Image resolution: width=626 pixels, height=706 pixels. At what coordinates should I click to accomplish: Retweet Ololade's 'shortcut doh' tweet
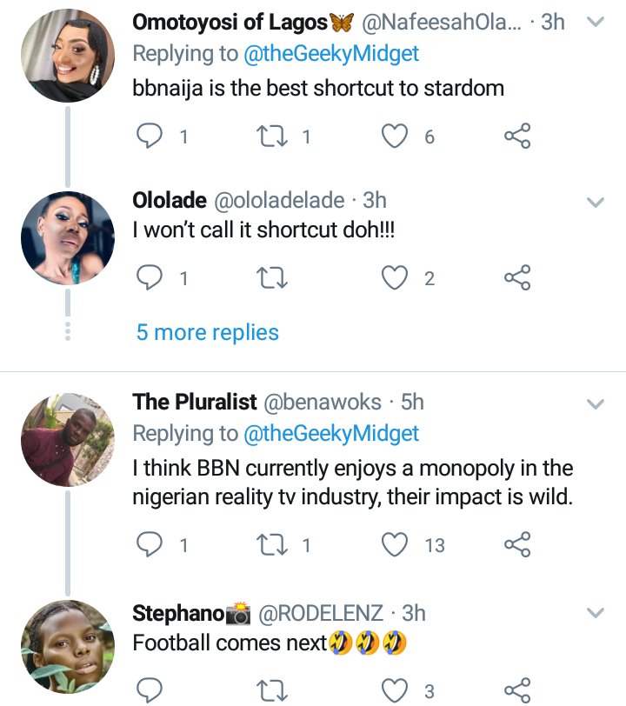273,278
